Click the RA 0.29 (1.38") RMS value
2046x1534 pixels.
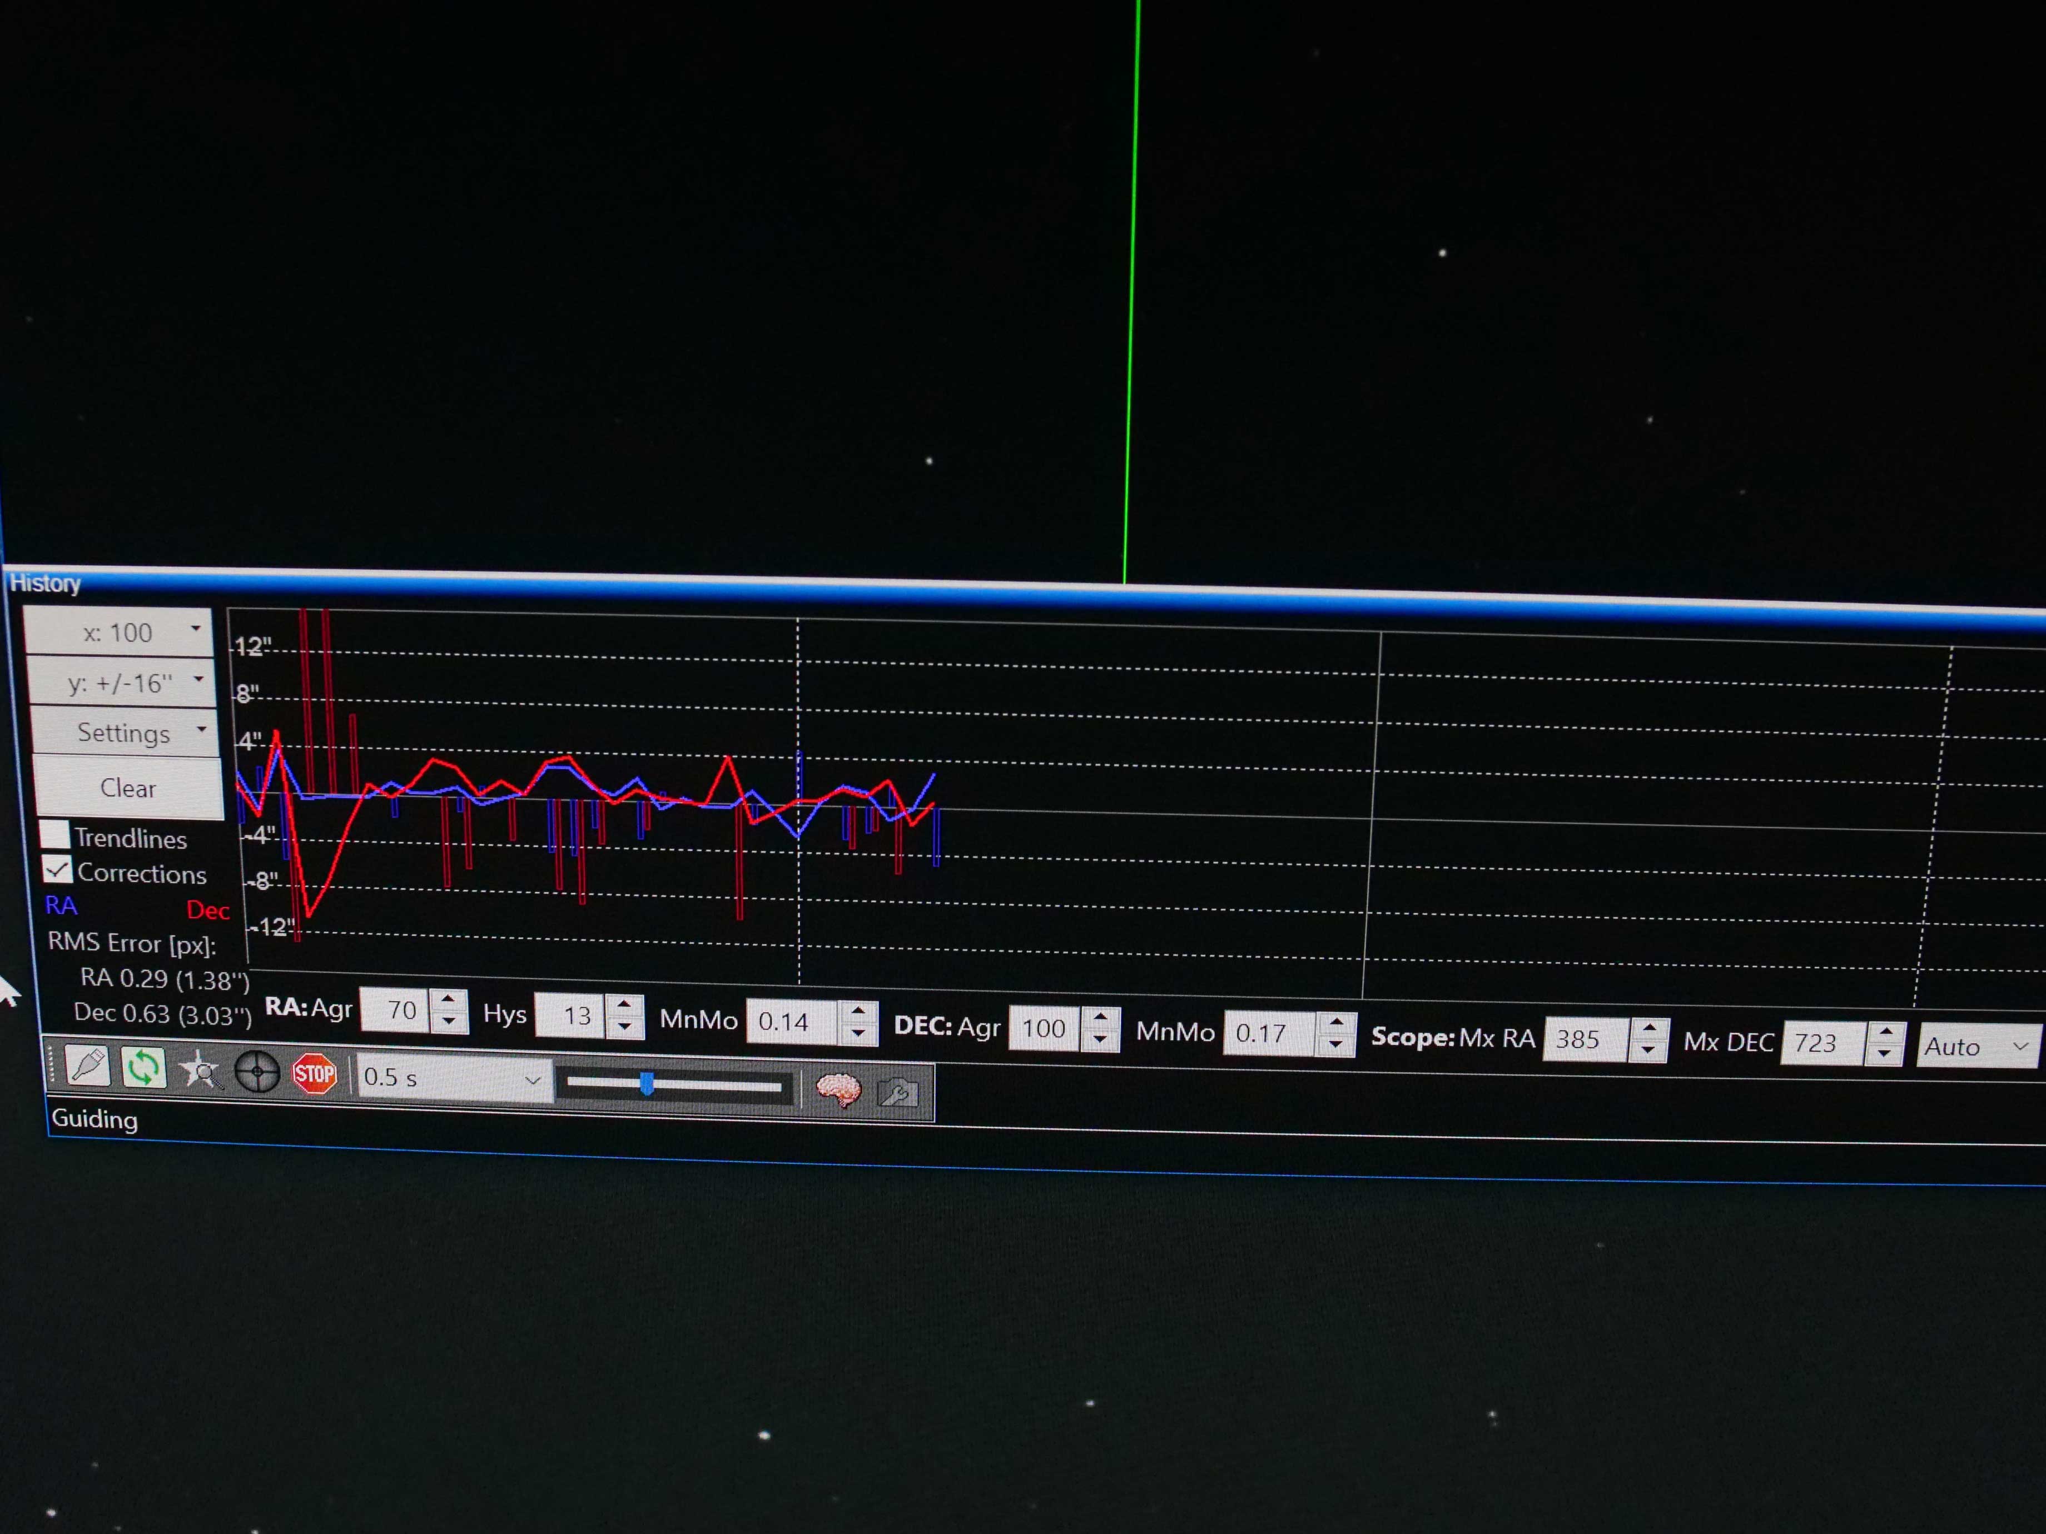click(x=165, y=979)
